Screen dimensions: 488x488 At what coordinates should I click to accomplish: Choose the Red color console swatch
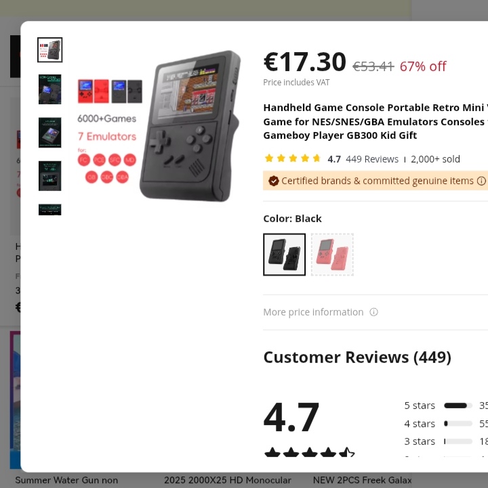332,254
